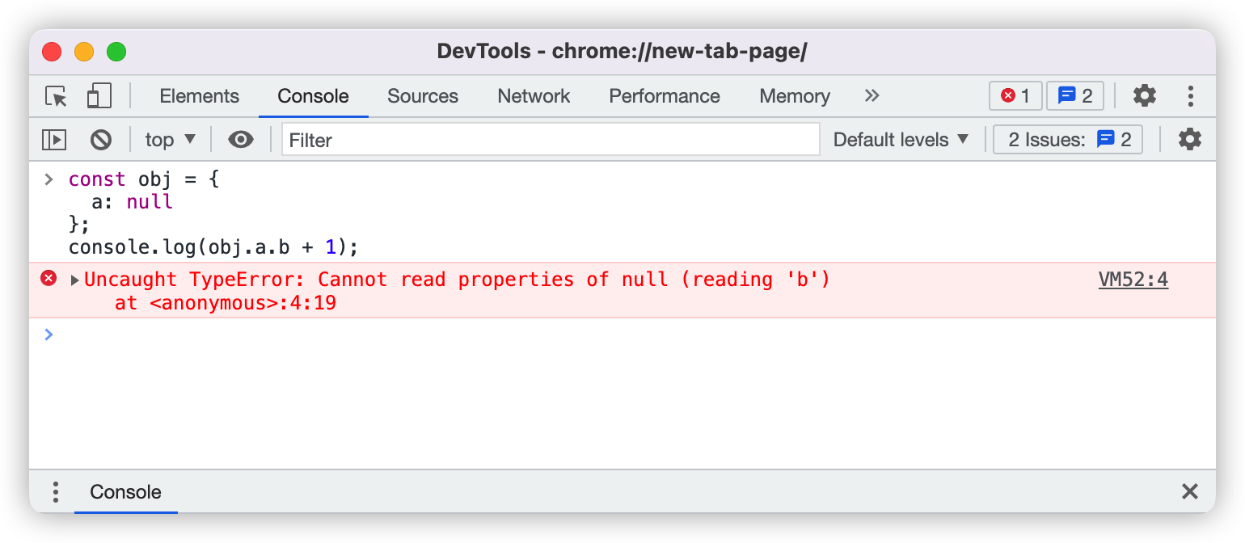
Task: Toggle the device toolbar icon
Action: coord(99,96)
